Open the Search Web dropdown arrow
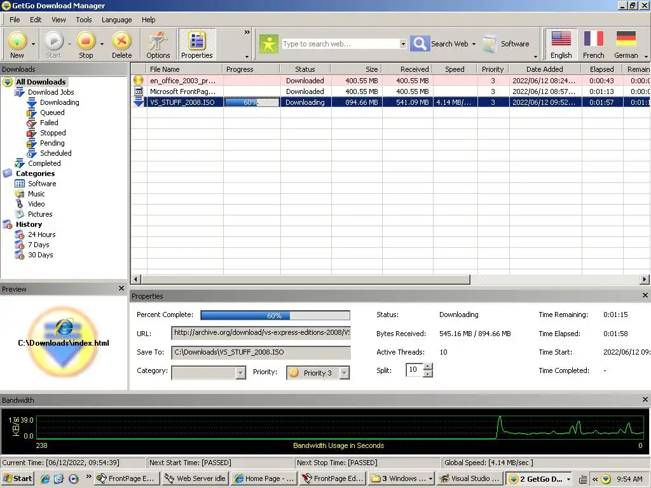 point(474,44)
